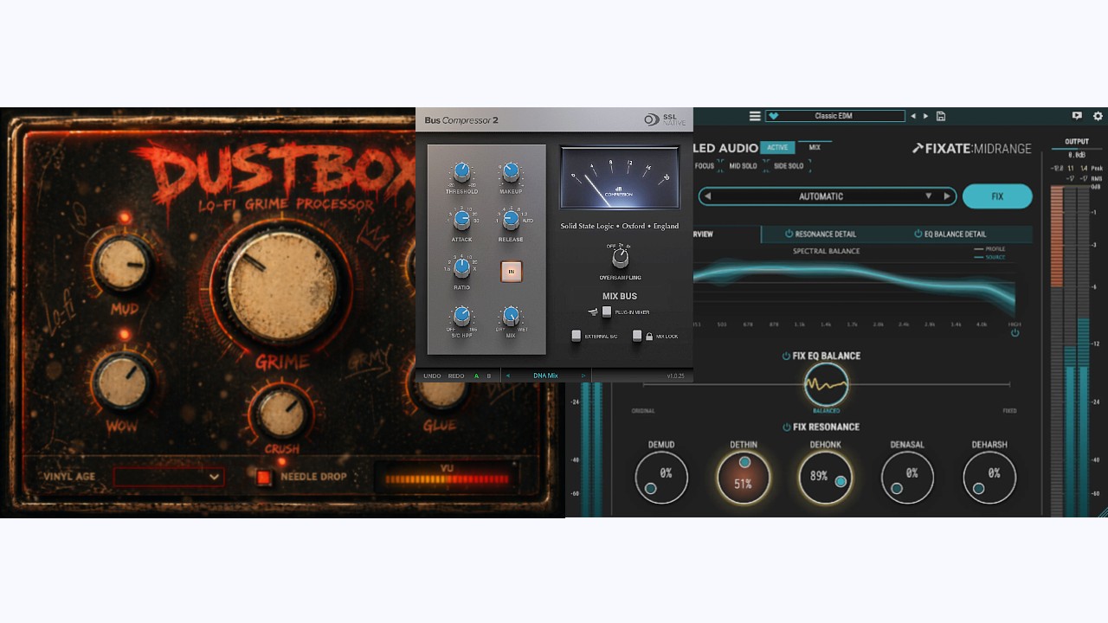Click the Dustbox Mud knob
Screen dimensions: 1108x623
coord(123,265)
